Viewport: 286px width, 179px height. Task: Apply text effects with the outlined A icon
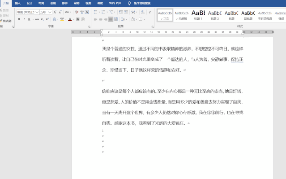tap(54, 19)
